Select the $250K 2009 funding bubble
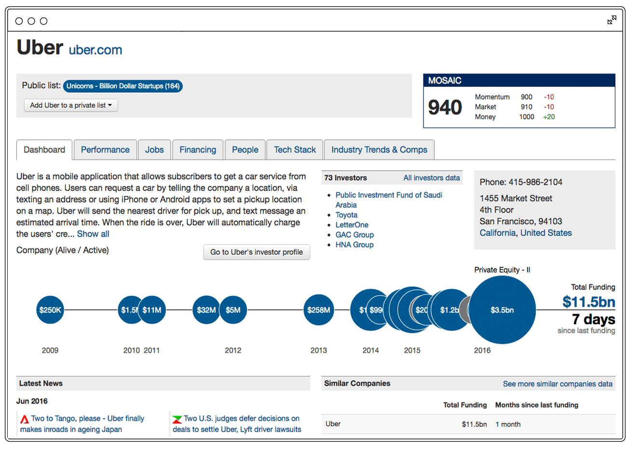The image size is (627, 449). (x=50, y=310)
